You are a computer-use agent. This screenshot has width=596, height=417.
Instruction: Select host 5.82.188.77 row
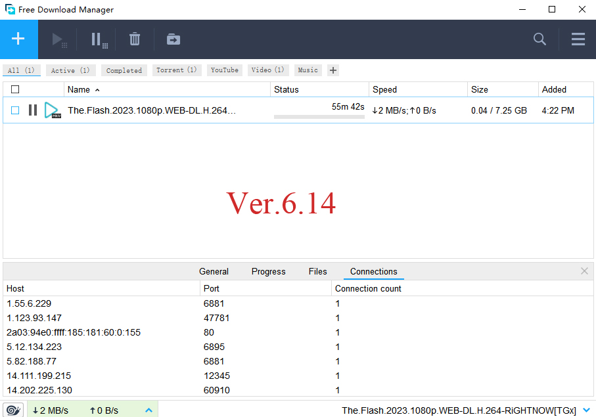pos(298,361)
